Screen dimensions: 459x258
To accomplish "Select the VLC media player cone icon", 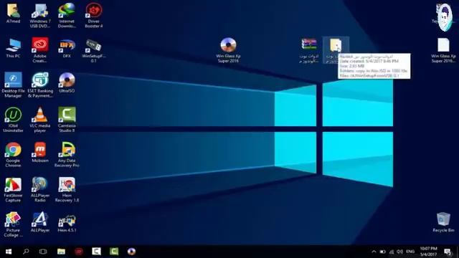I will coord(40,115).
